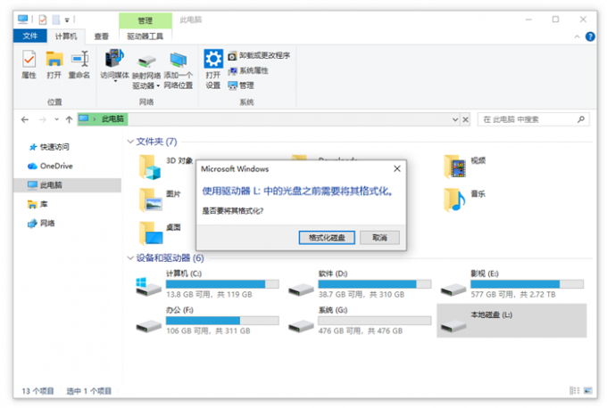
Task: Click the E: drive usage bar
Action: click(527, 284)
